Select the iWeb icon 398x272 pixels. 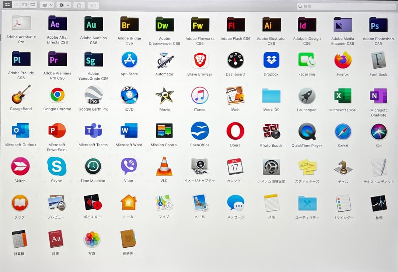235,95
